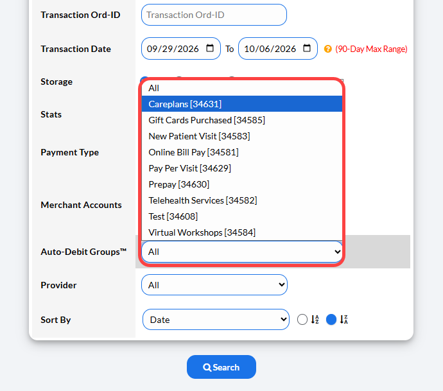Open the Provider dropdown
Image resolution: width=443 pixels, height=391 pixels.
click(x=214, y=285)
